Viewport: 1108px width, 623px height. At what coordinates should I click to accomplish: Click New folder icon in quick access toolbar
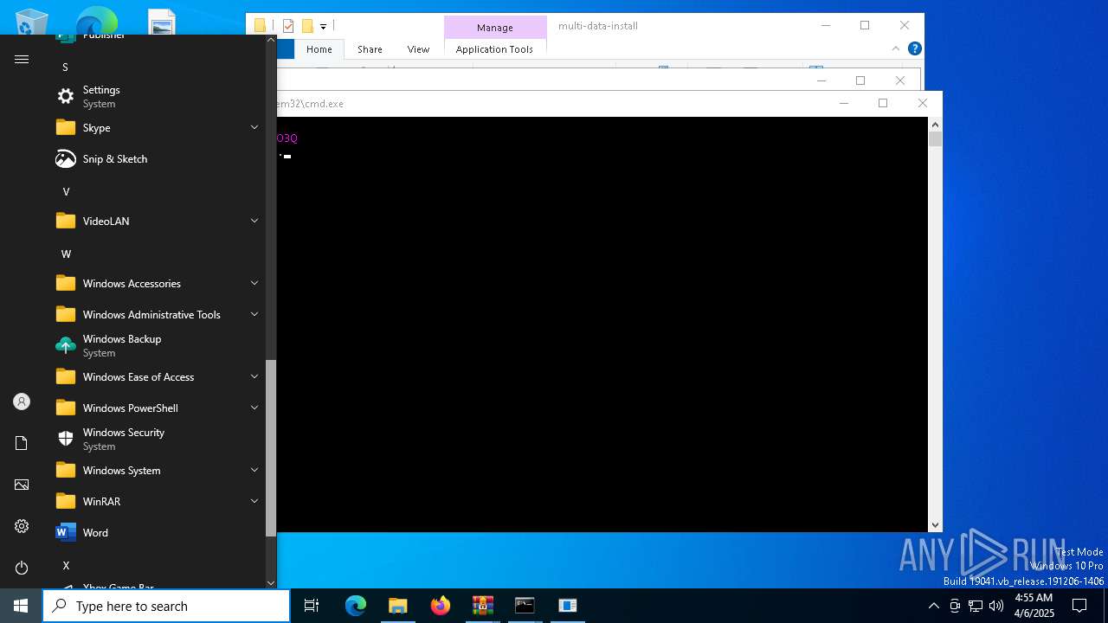[307, 26]
